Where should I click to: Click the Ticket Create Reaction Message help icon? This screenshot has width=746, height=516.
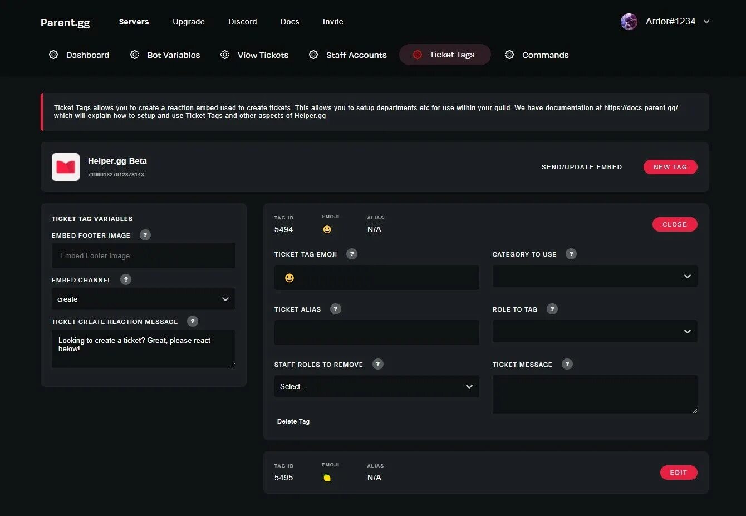(x=193, y=321)
